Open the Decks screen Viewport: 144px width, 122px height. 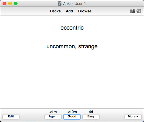[x=55, y=11]
